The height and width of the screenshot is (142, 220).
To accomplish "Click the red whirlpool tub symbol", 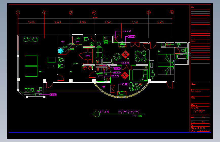I will coord(88,56).
